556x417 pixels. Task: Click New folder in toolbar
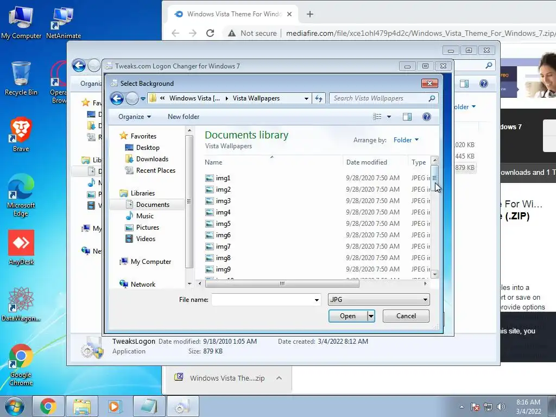click(x=184, y=117)
